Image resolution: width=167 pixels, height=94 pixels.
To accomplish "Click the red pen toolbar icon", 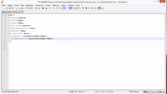I will (79, 8).
